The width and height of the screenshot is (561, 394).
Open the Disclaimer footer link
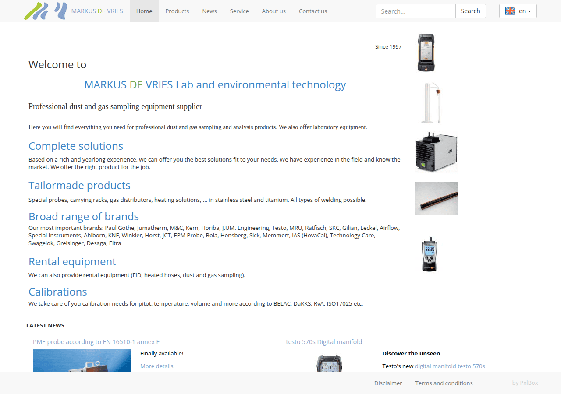(x=388, y=383)
